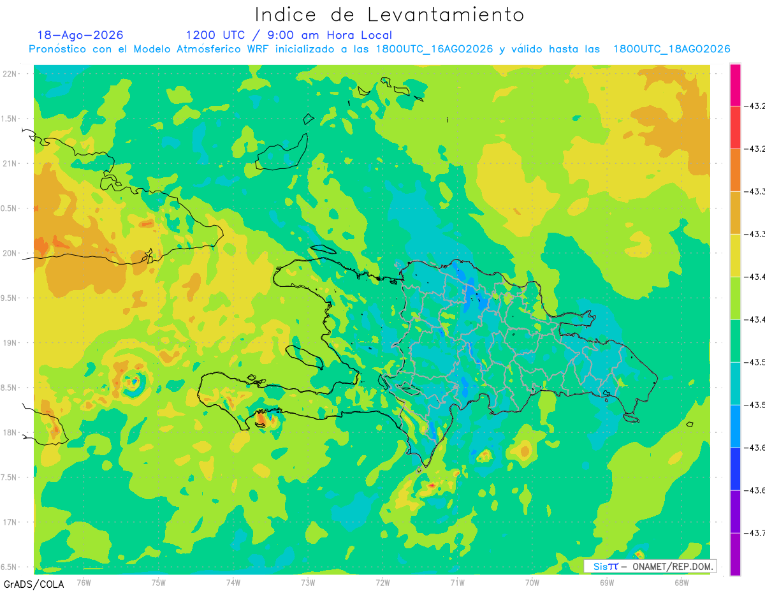Click the 19N latitude axis label
Image resolution: width=765 pixels, height=591 pixels.
pyautogui.click(x=10, y=343)
